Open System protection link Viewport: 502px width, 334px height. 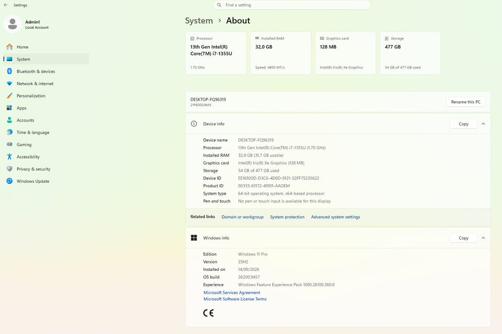tap(287, 217)
